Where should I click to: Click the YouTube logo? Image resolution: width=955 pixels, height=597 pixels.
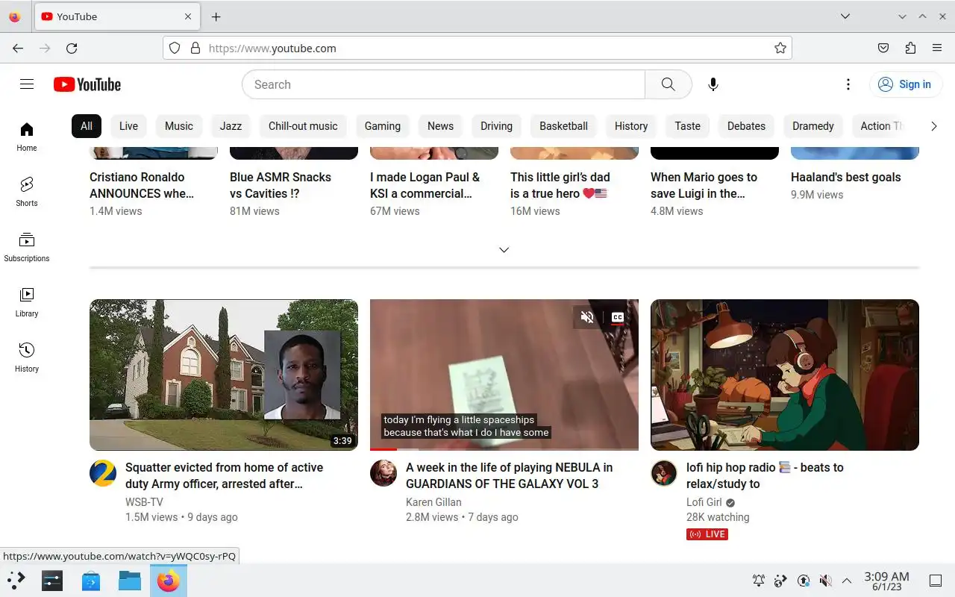click(x=87, y=84)
